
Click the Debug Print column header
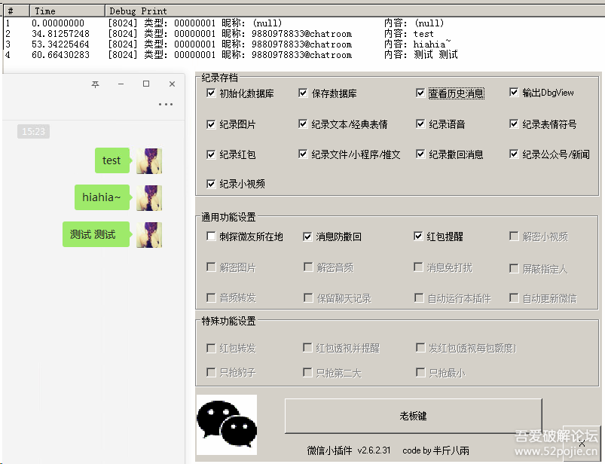click(x=139, y=11)
